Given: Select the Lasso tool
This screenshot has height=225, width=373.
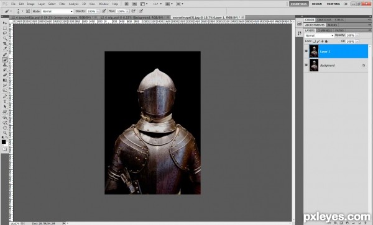Looking at the screenshot, I should click(5, 33).
